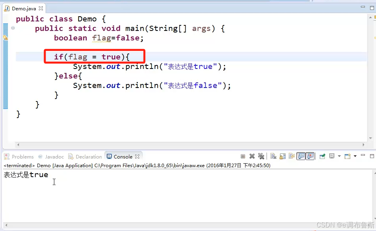Minimize the Console view panel
The height and width of the screenshot is (231, 376).
click(x=363, y=155)
